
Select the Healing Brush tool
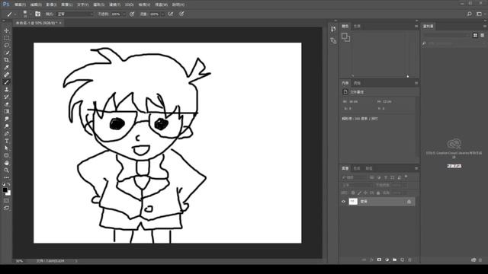pyautogui.click(x=6, y=75)
